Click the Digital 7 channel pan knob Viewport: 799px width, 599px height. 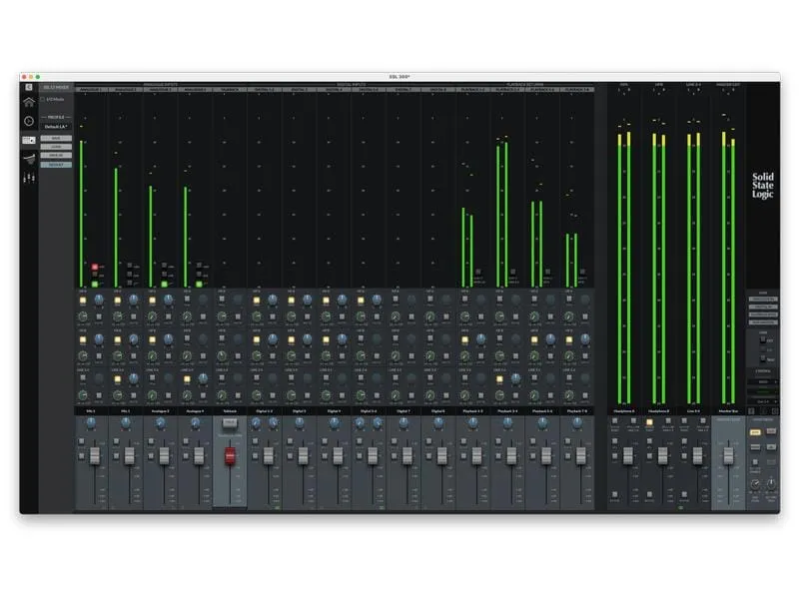(x=403, y=422)
